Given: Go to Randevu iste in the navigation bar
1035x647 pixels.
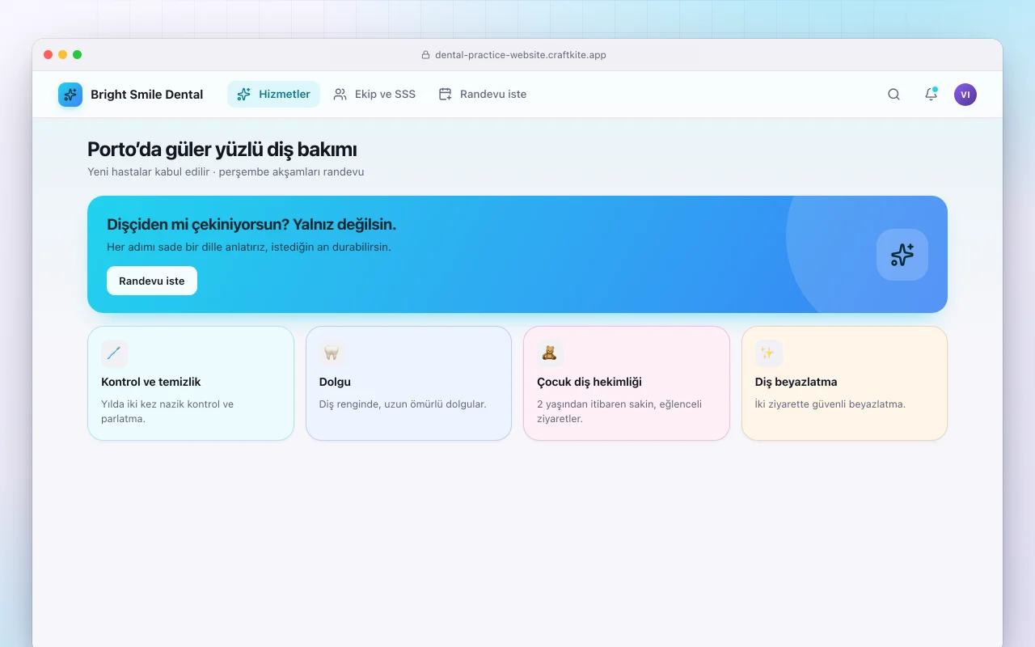Looking at the screenshot, I should click(x=483, y=95).
